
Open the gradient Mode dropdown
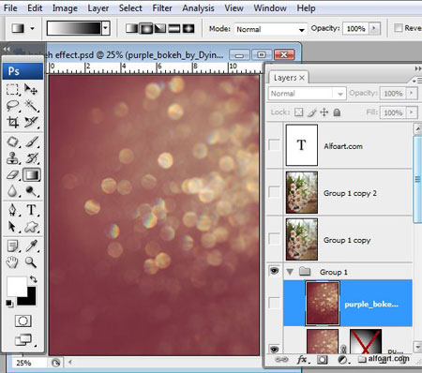point(270,29)
